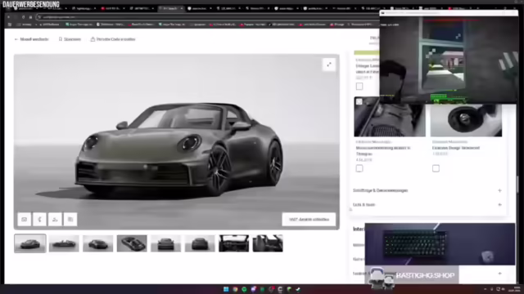Expand the Licht & Sicht section

[427, 205]
